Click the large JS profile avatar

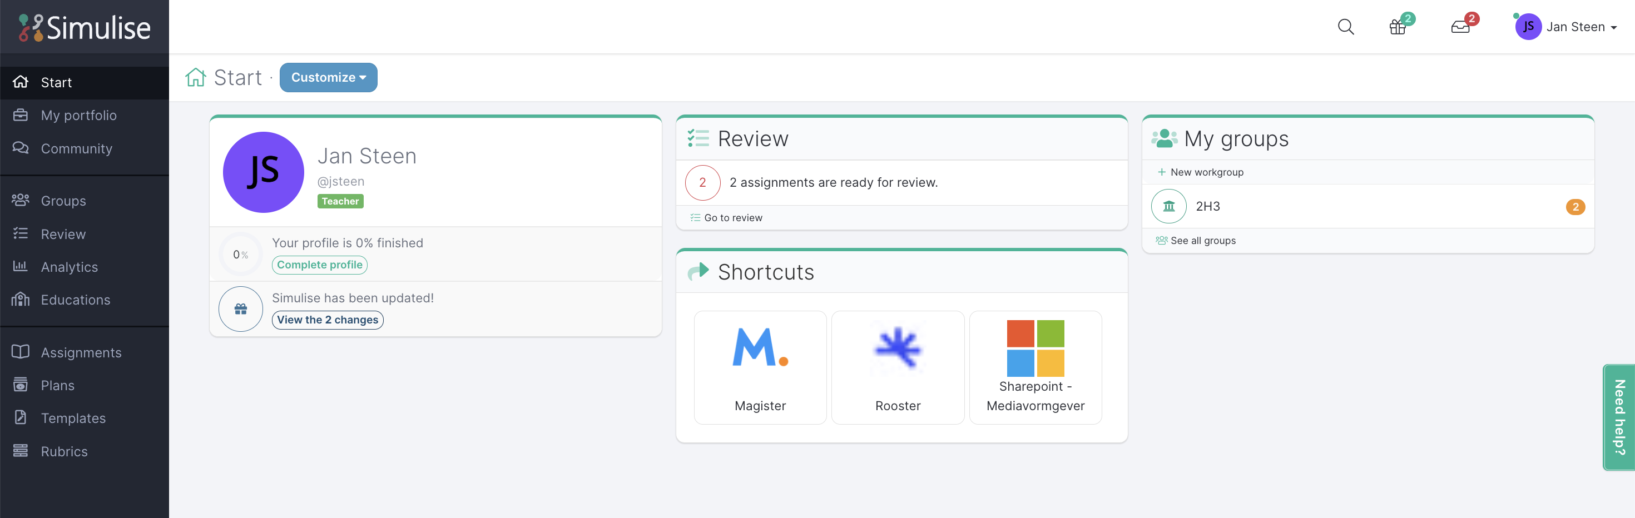[262, 172]
